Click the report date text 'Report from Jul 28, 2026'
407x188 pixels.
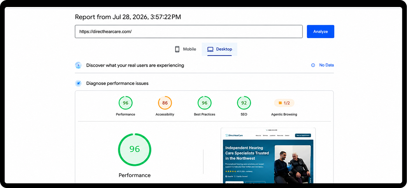click(x=111, y=17)
